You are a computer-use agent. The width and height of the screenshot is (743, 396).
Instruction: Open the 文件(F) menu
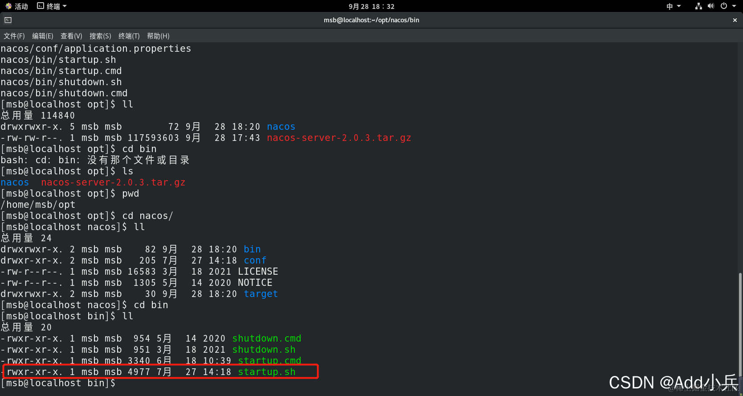(x=14, y=36)
